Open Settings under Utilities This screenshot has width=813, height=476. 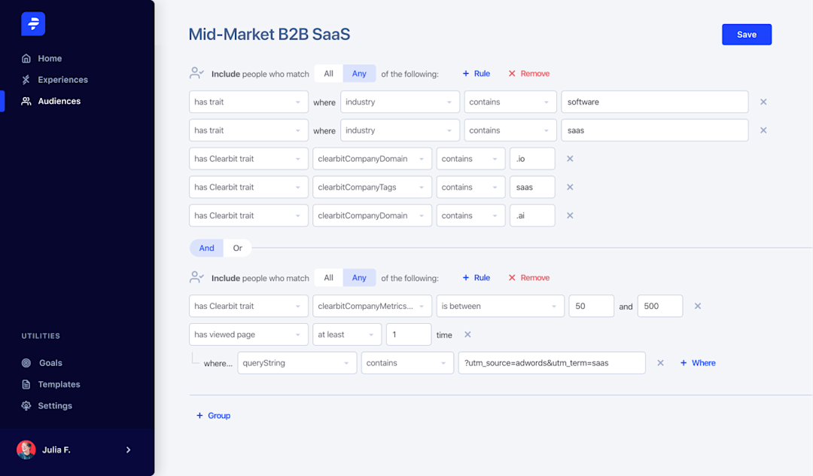(54, 405)
